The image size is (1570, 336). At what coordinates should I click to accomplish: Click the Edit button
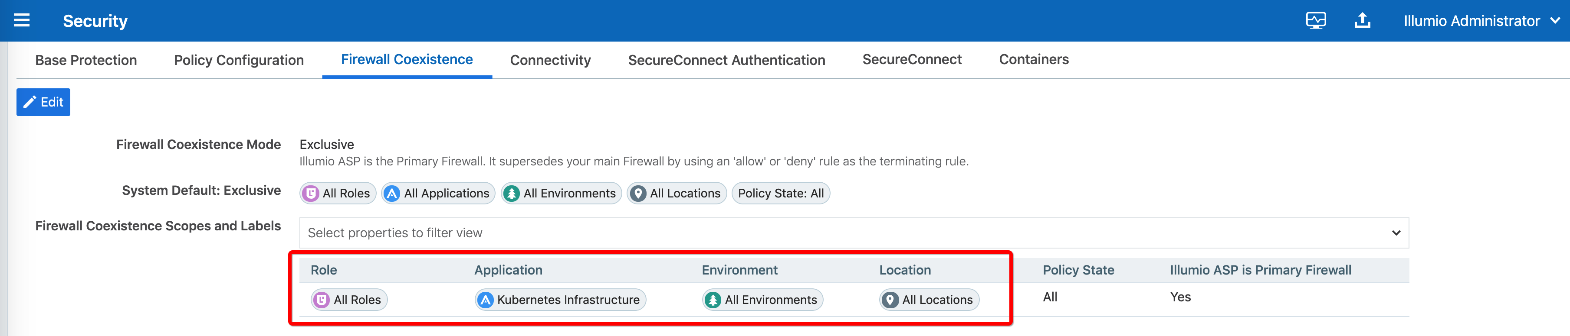(43, 102)
